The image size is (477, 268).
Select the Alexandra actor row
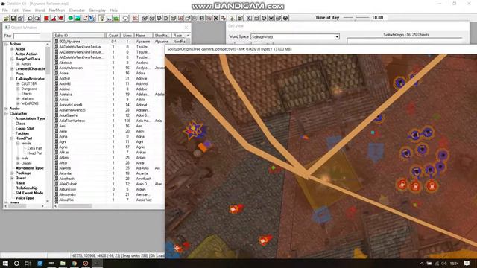pyautogui.click(x=110, y=194)
